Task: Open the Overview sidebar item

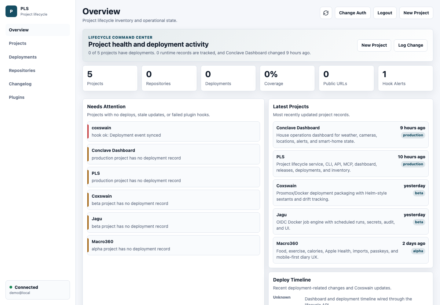Action: tap(38, 30)
